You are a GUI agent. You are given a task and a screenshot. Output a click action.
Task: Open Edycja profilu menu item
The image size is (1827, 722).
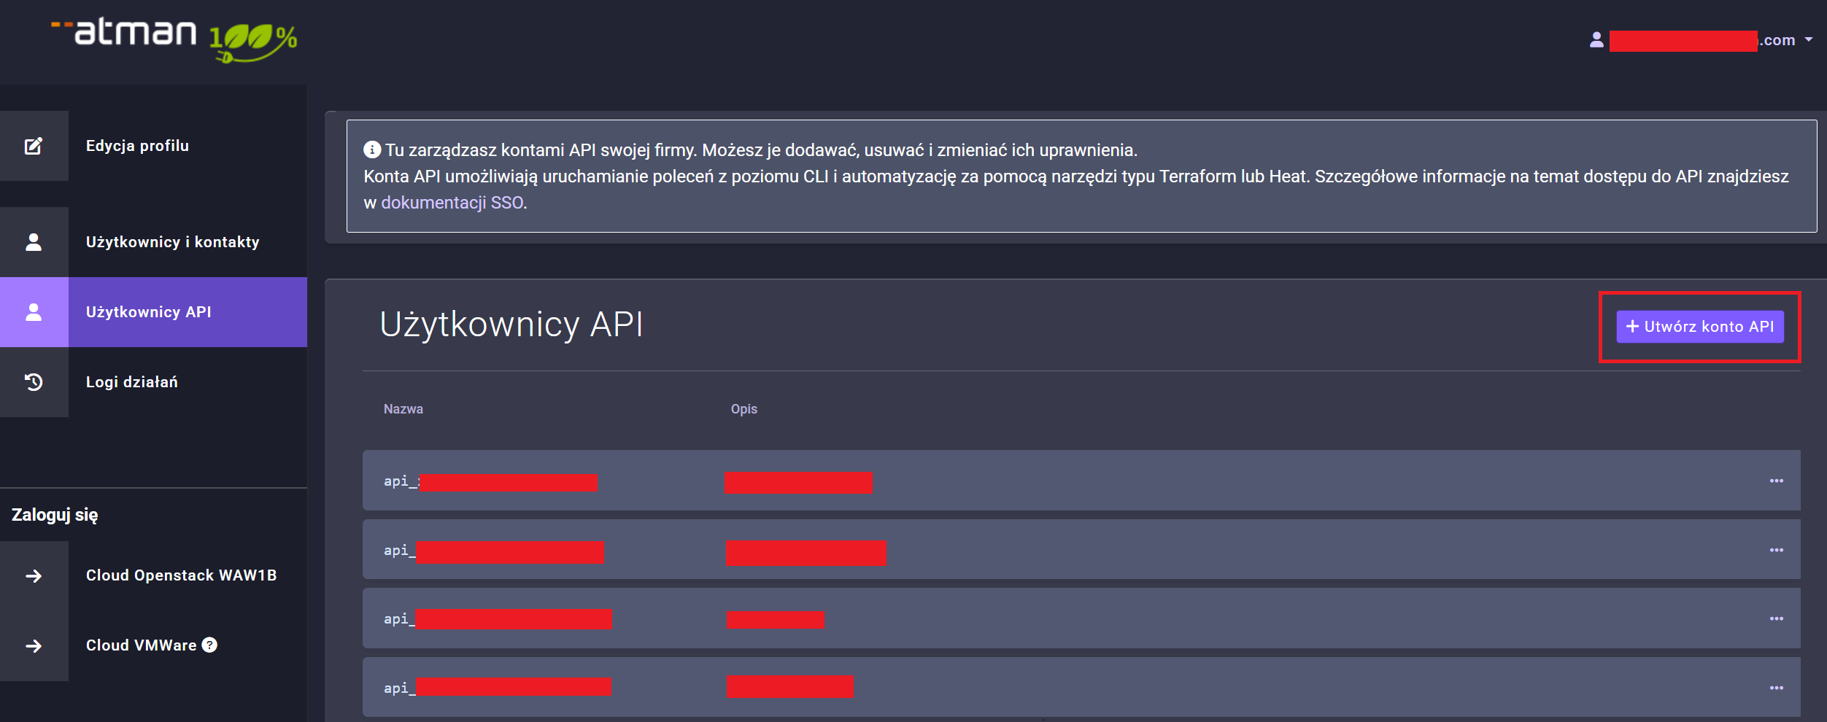tap(137, 146)
